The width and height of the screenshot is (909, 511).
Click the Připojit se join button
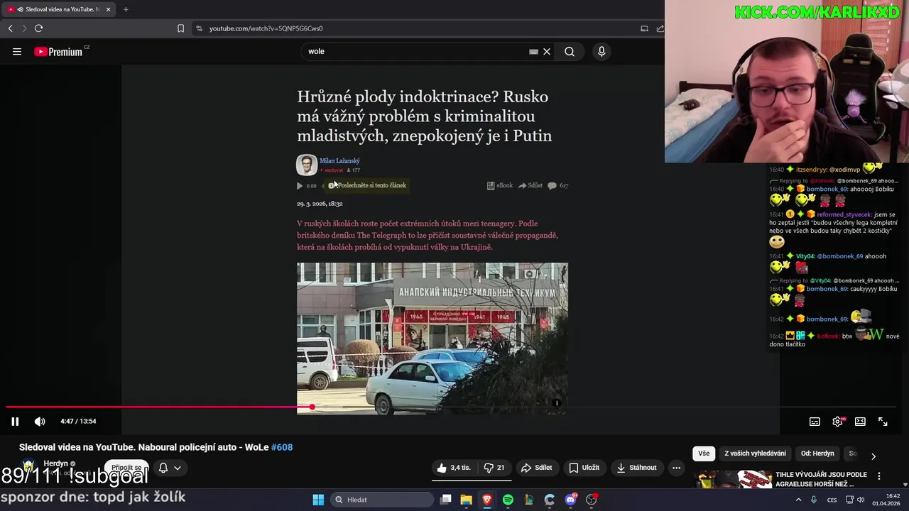pos(126,468)
